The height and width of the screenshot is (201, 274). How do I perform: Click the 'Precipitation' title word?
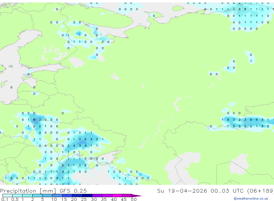(x=18, y=191)
